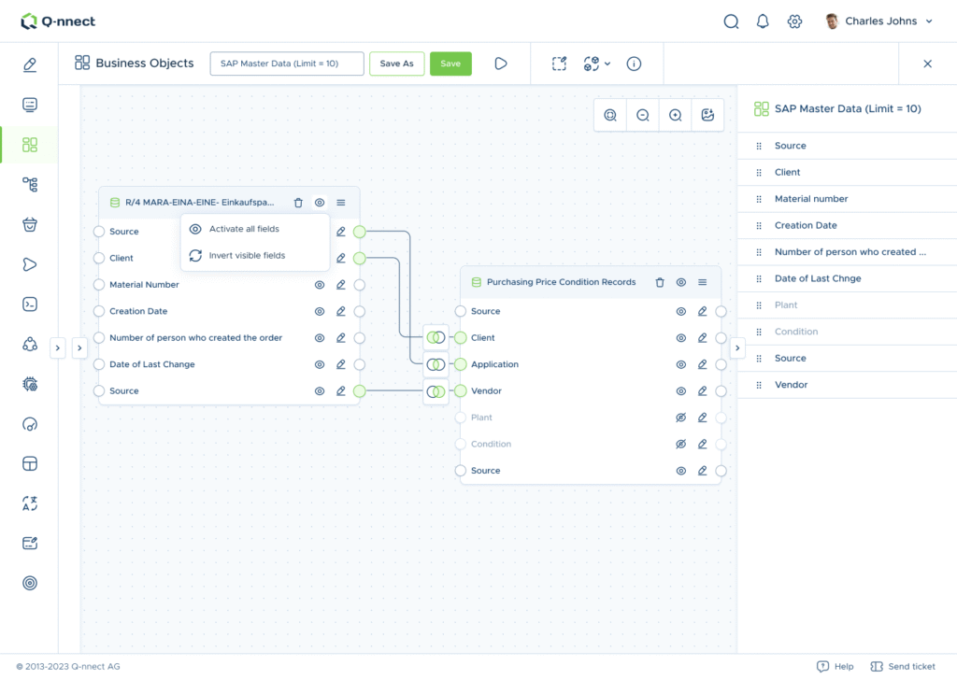The image size is (957, 680).
Task: Click the green Save button
Action: (x=450, y=64)
